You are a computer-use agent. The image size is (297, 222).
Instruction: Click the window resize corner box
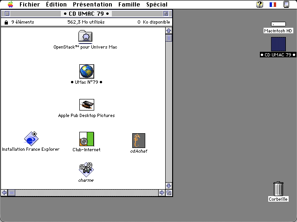169,193
